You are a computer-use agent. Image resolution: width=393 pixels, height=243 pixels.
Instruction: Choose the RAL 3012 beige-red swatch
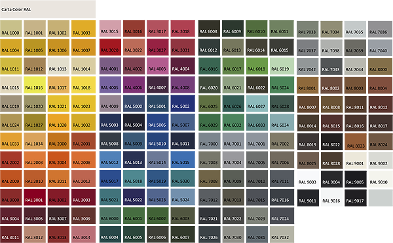coord(35,235)
